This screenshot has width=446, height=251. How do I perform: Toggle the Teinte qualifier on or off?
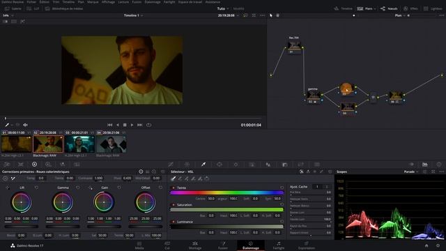[x=174, y=188]
